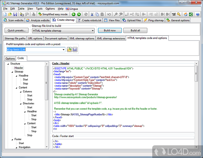Screen dimensions: 203x158
Task: Click the golden key registration icon
Action: 179,14
